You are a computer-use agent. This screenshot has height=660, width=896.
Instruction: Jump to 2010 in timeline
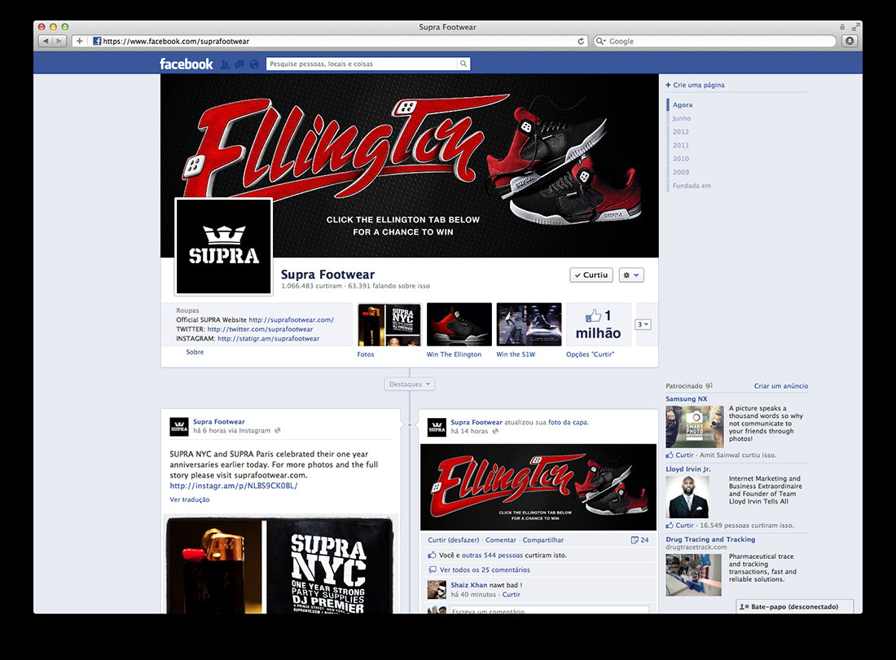pos(681,158)
